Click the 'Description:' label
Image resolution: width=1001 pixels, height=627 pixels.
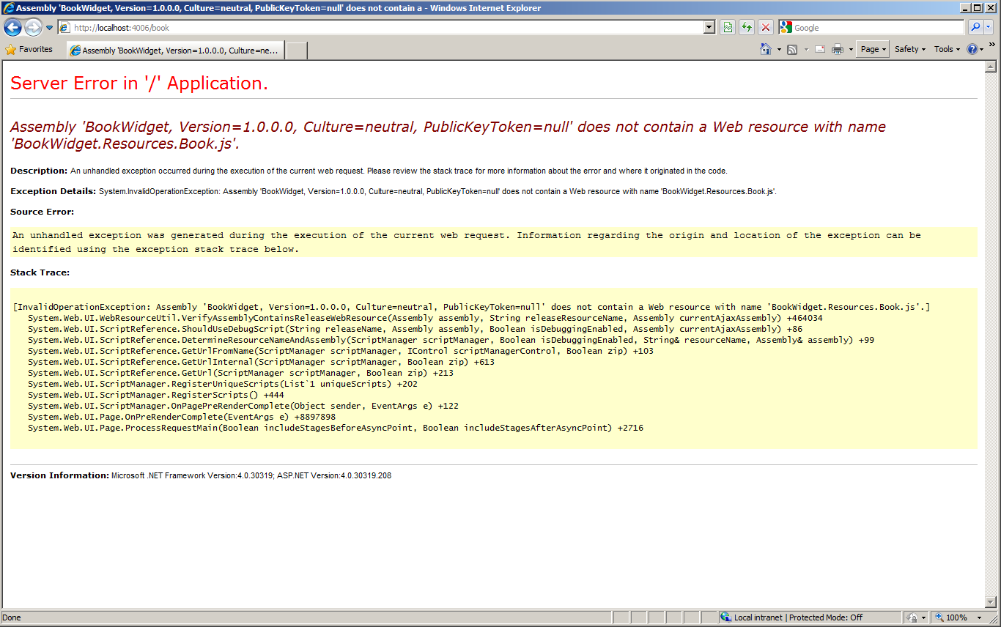click(39, 171)
